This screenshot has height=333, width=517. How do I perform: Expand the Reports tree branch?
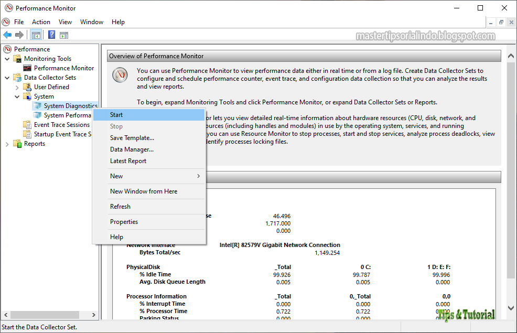7,143
